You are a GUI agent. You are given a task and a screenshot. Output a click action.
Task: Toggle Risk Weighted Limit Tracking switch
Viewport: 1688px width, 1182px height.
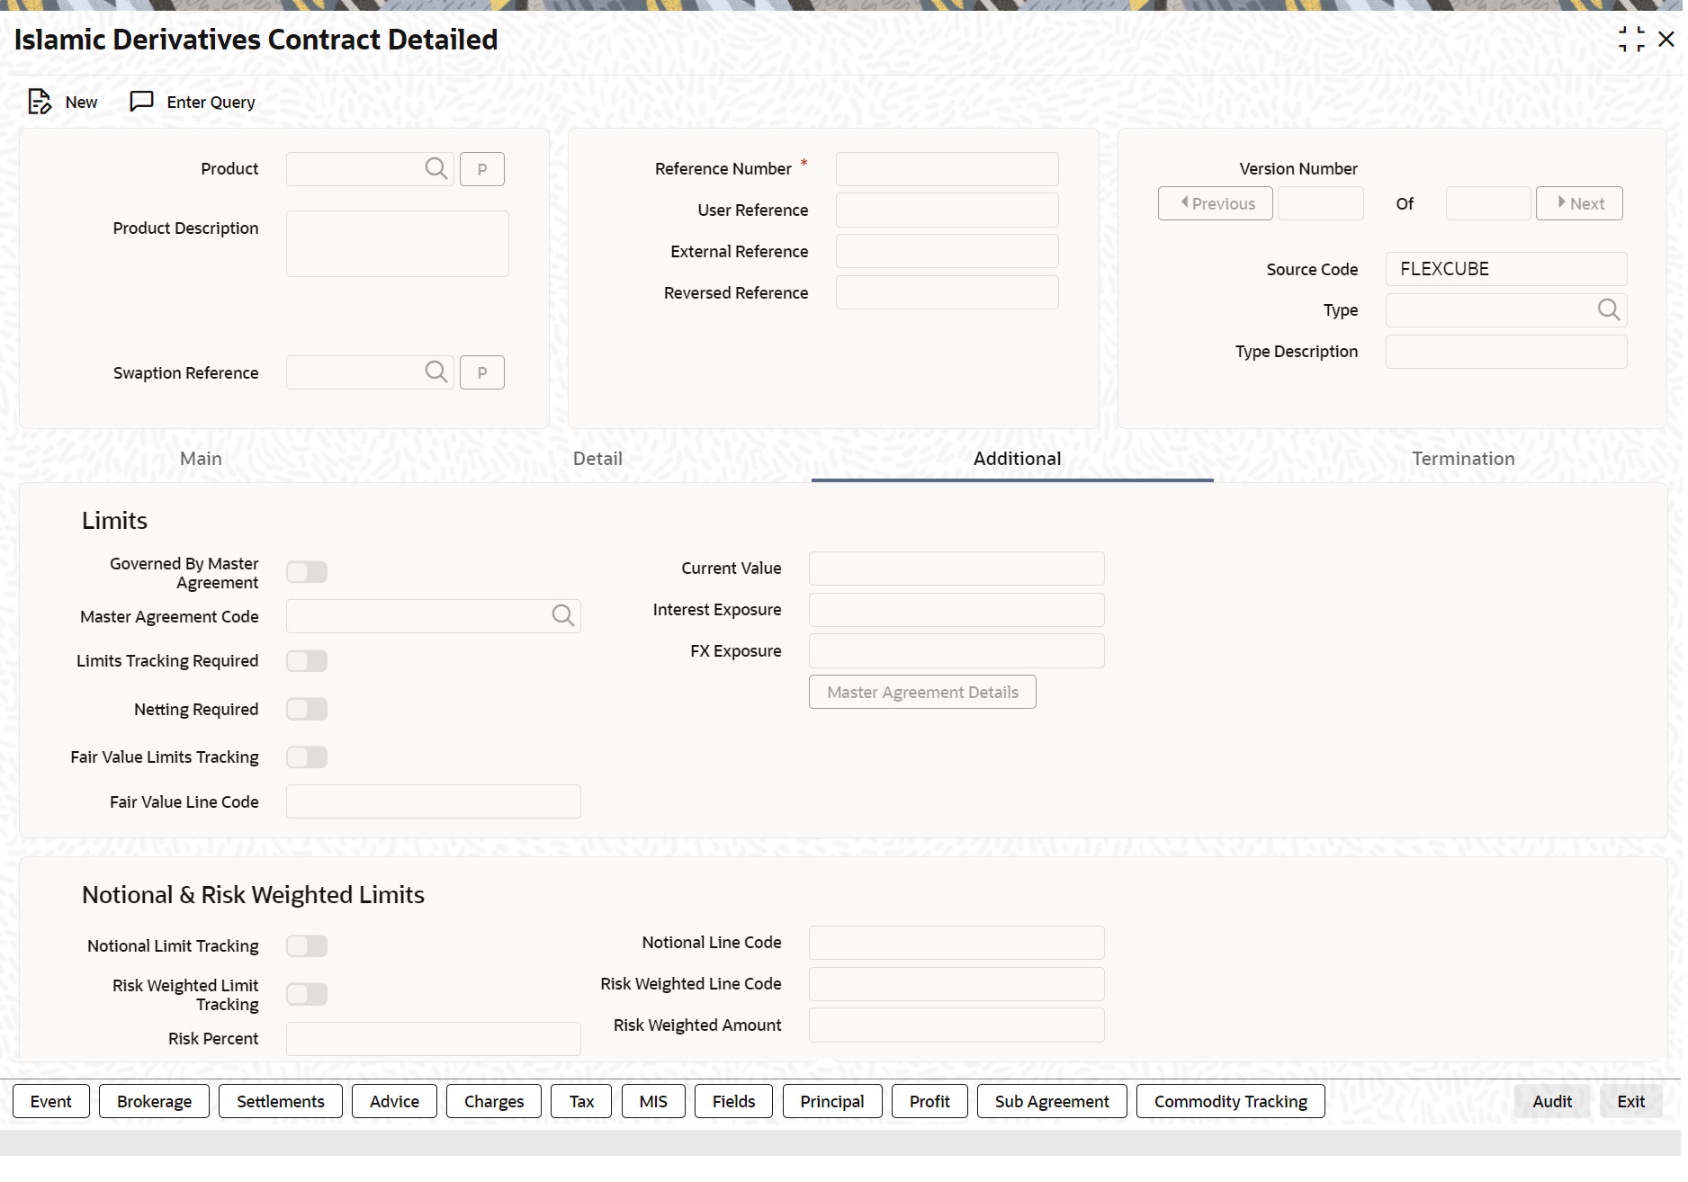(x=307, y=994)
